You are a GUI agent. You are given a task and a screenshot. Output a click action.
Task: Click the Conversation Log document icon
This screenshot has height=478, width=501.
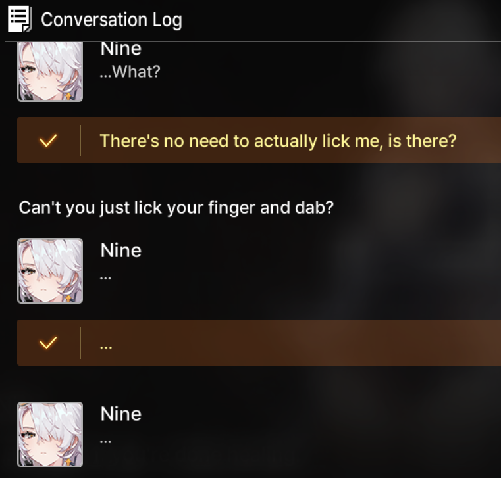coord(20,19)
